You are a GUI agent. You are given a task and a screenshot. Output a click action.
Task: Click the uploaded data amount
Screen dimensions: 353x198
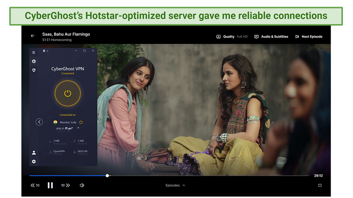pos(81,141)
